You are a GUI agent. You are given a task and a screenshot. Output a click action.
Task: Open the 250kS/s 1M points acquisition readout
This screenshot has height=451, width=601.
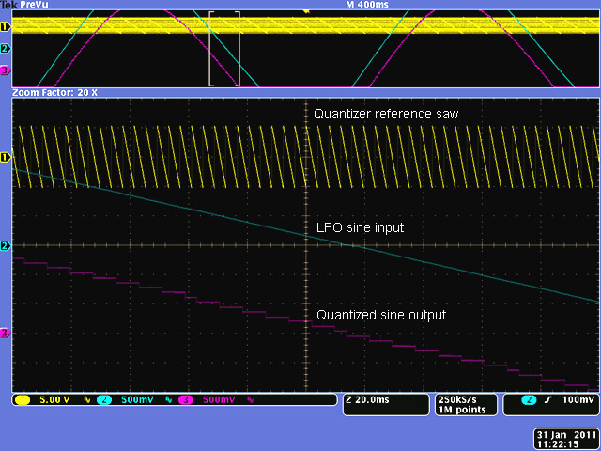pyautogui.click(x=460, y=404)
